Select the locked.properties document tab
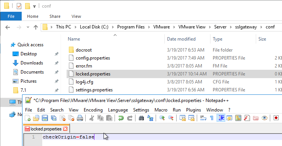 [x=46, y=129]
